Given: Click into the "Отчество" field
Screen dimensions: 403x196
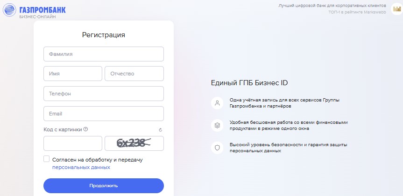Looking at the screenshot, I should coord(134,74).
